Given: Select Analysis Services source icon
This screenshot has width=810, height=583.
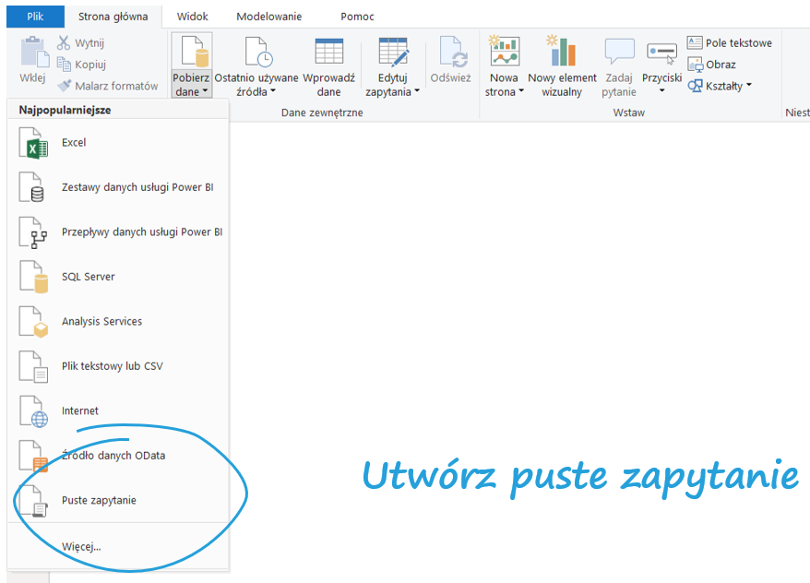Looking at the screenshot, I should point(33,322).
